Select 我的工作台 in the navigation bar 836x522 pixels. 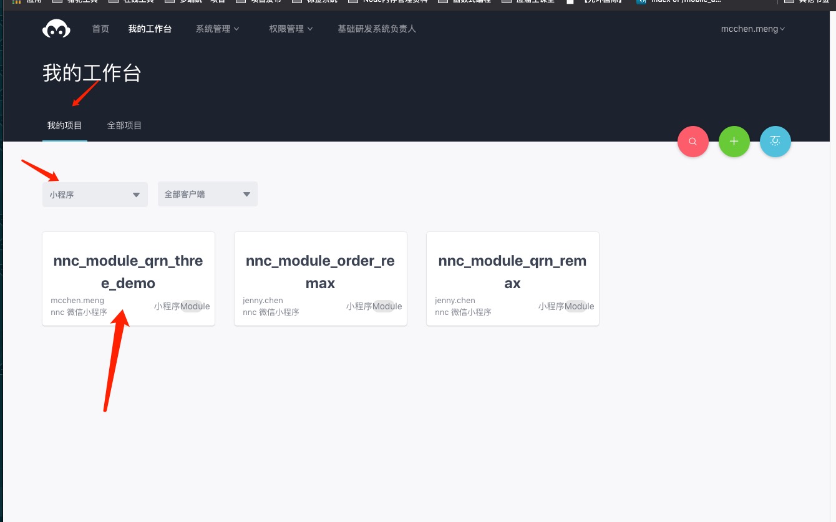(x=150, y=29)
